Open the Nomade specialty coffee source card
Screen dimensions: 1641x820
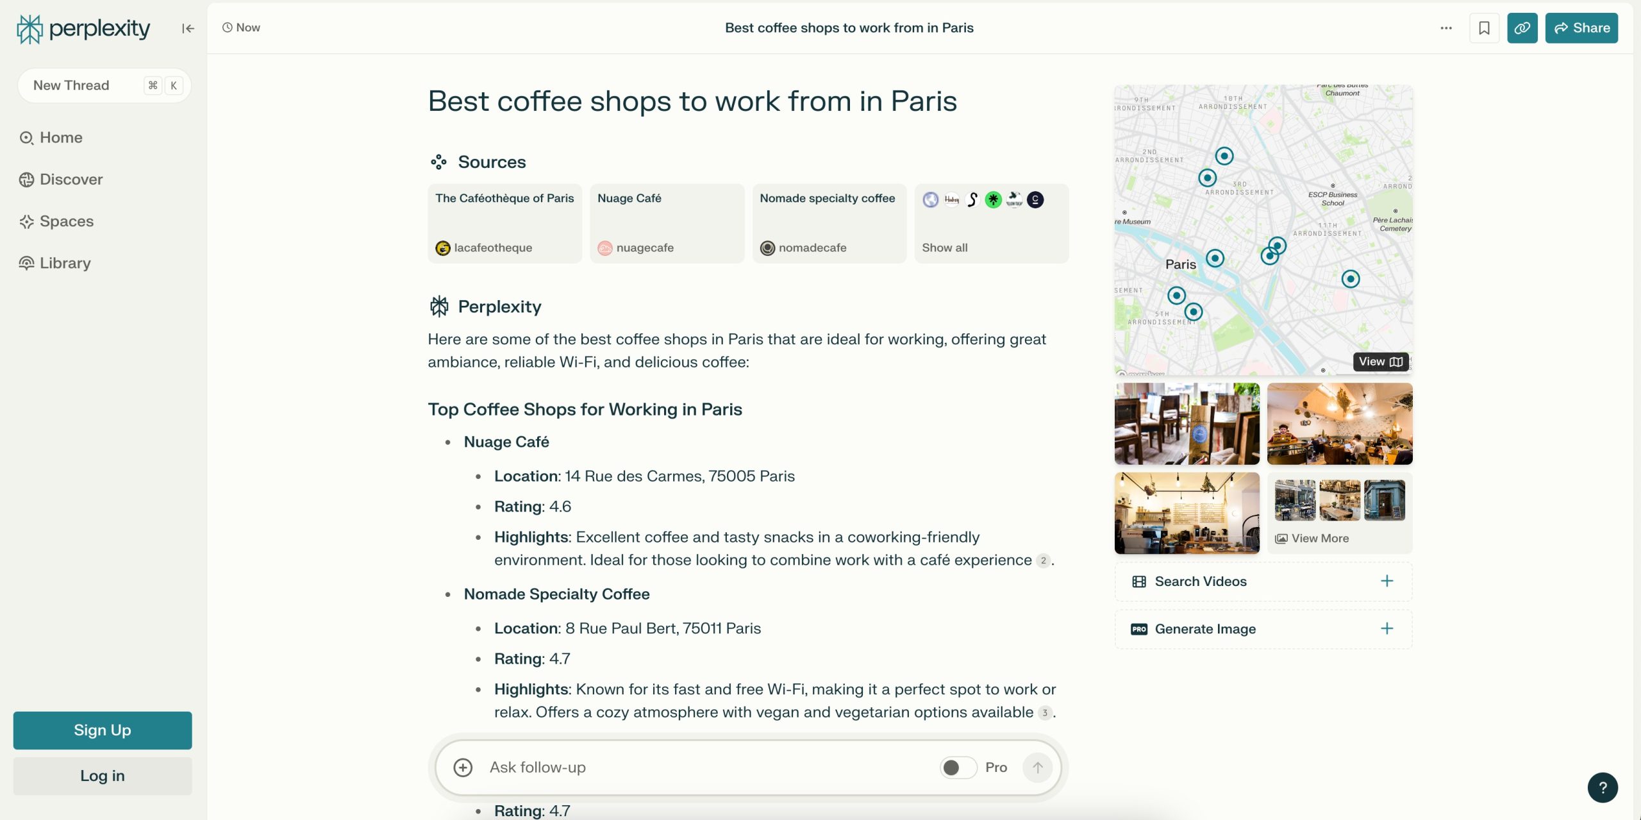pyautogui.click(x=829, y=223)
